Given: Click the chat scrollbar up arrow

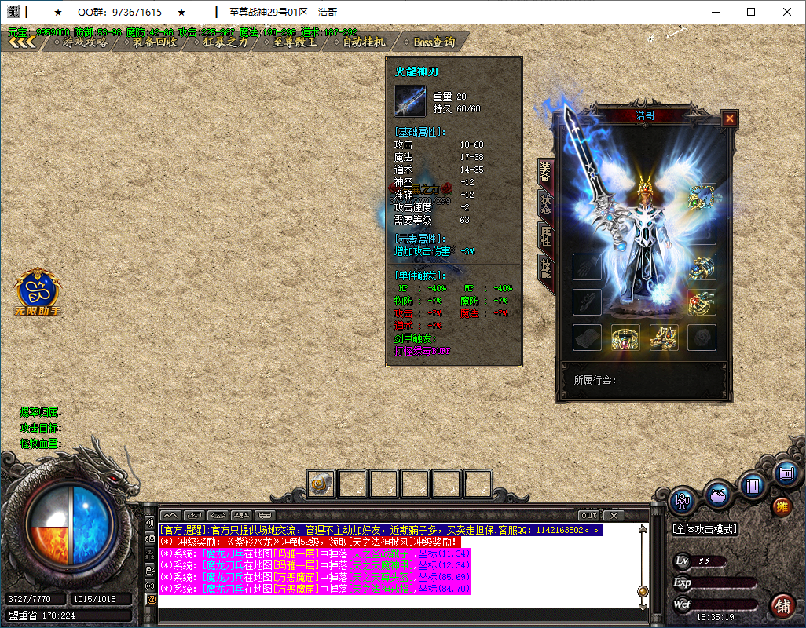Looking at the screenshot, I should 643,528.
